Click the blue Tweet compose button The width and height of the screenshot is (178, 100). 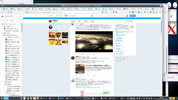point(133,16)
